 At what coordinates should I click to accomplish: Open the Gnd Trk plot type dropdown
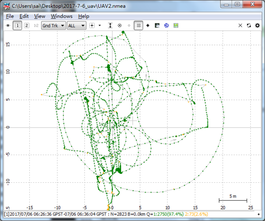(x=53, y=26)
